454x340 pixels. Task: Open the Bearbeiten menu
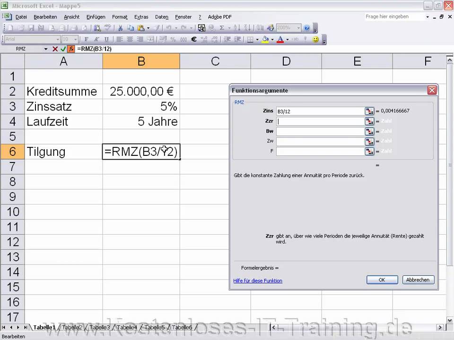coord(45,17)
